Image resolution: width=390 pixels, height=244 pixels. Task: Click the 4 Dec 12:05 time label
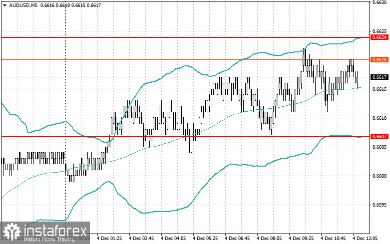pyautogui.click(x=365, y=239)
